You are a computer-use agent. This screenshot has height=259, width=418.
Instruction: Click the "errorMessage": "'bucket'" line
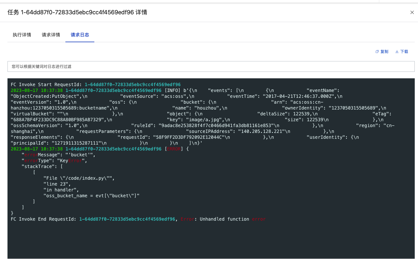pyautogui.click(x=59, y=155)
